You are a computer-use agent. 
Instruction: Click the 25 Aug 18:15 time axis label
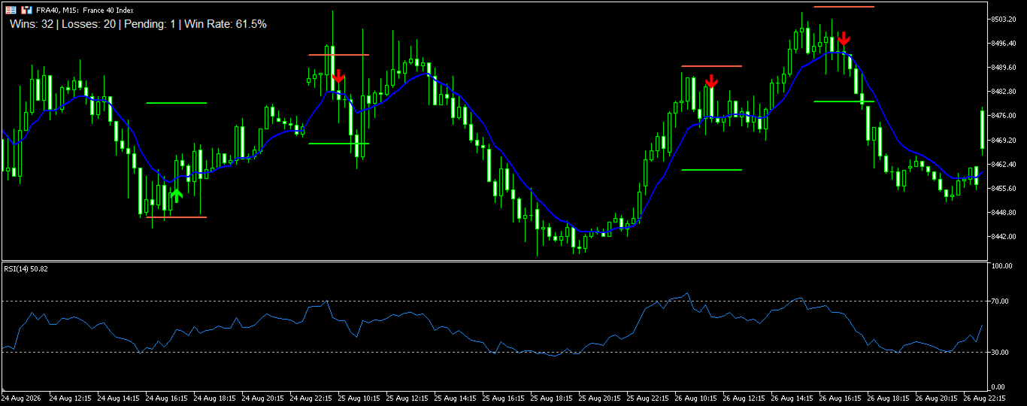tap(551, 397)
